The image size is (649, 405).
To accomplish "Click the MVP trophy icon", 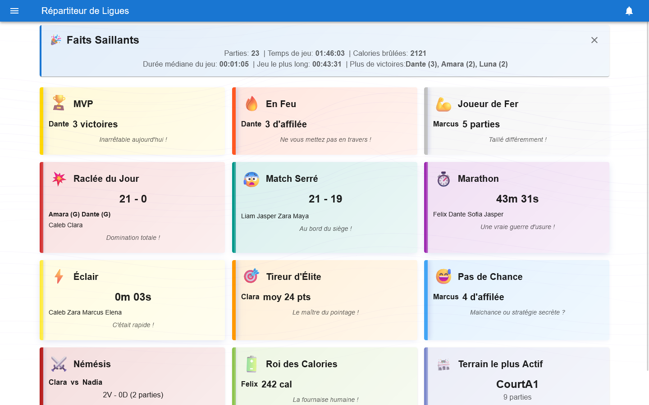I will click(59, 103).
